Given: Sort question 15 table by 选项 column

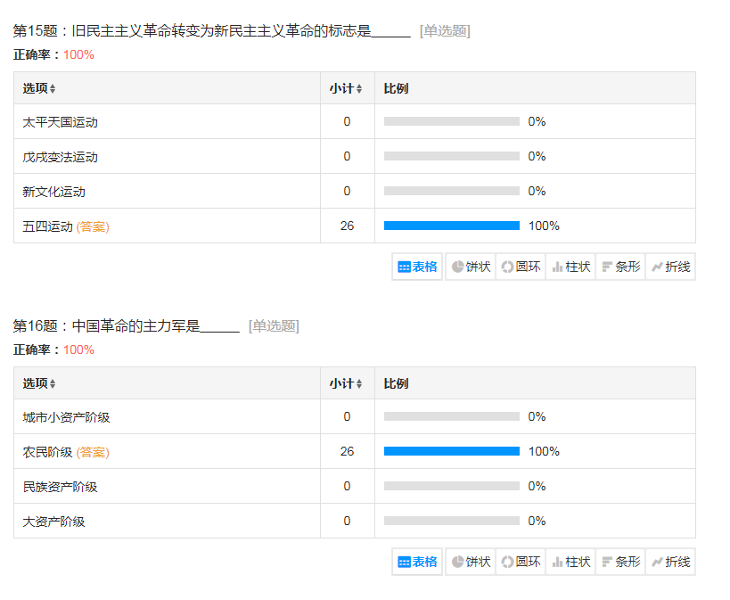Looking at the screenshot, I should (39, 89).
